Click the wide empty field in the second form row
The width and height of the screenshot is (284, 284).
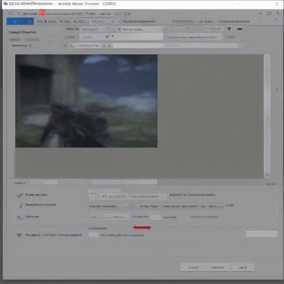coord(137,36)
